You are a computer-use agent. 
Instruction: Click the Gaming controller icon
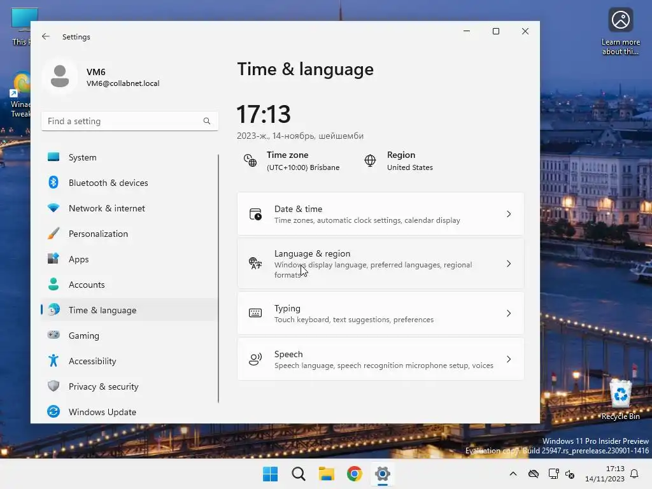53,335
